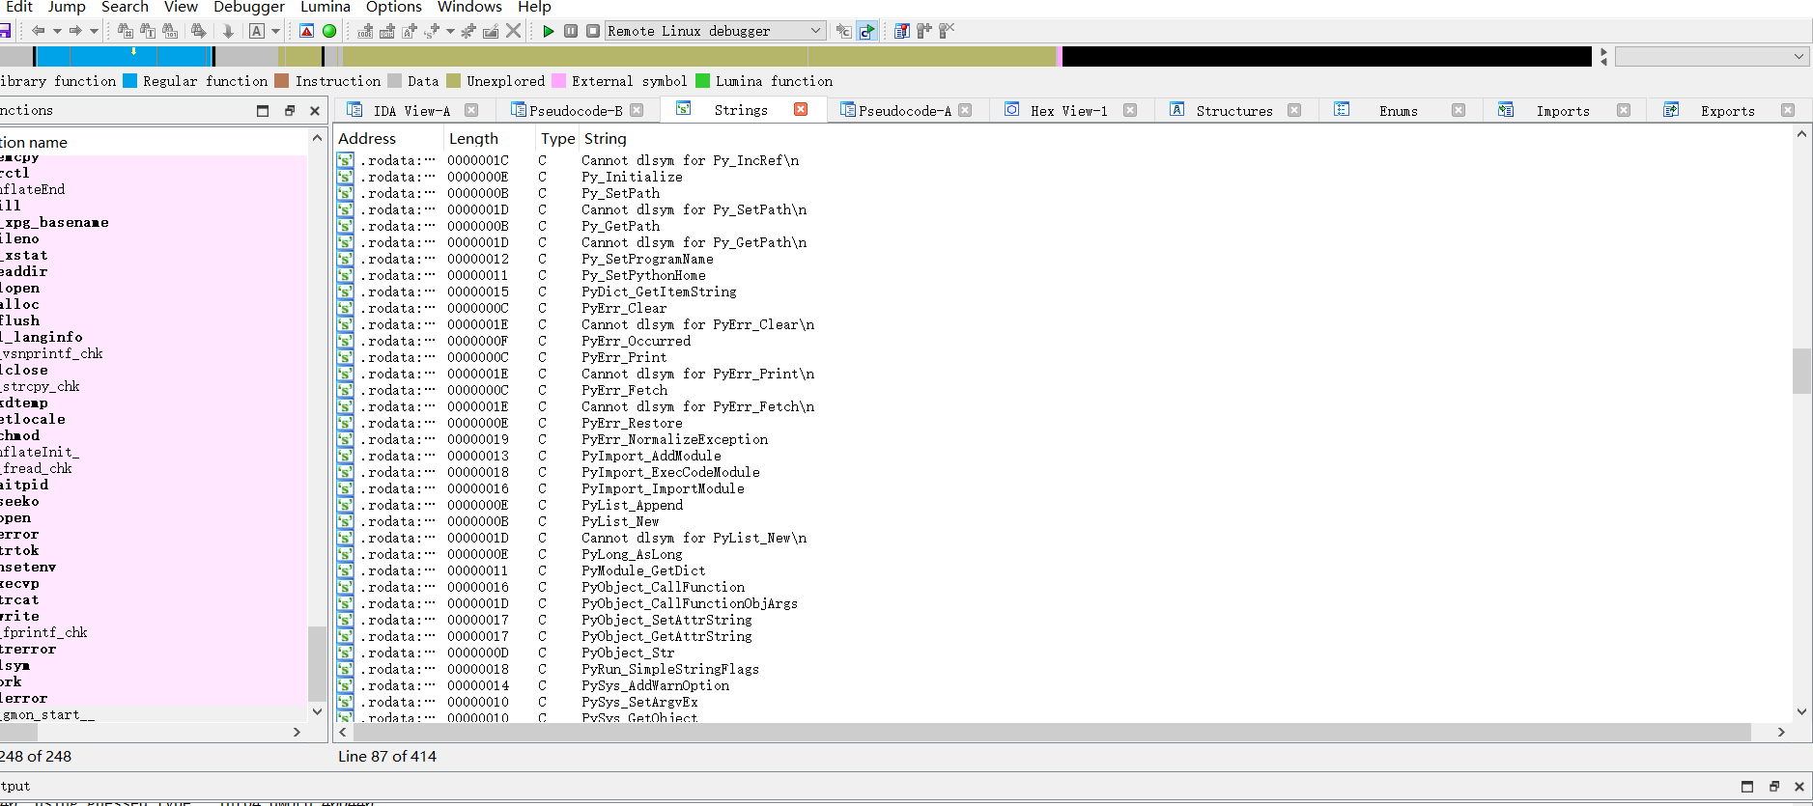Click the rightmost toolbar icon with X
The image size is (1813, 806).
pos(947,31)
